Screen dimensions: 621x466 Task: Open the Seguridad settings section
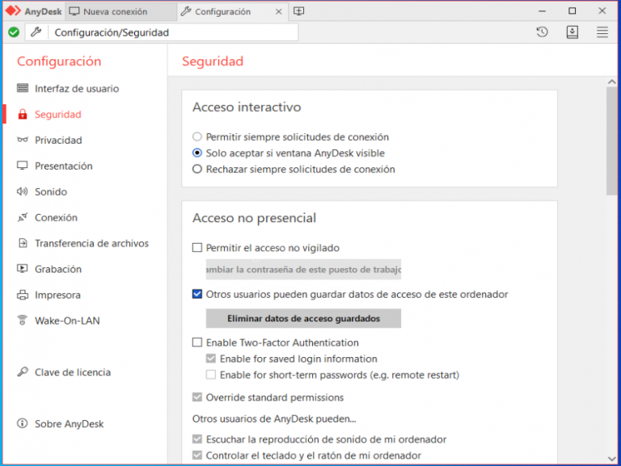[58, 115]
